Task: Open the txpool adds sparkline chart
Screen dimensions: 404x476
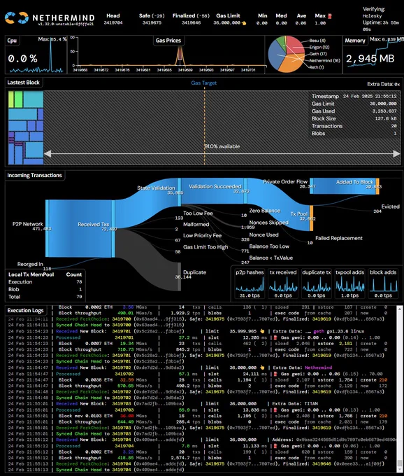Action: [x=349, y=283]
